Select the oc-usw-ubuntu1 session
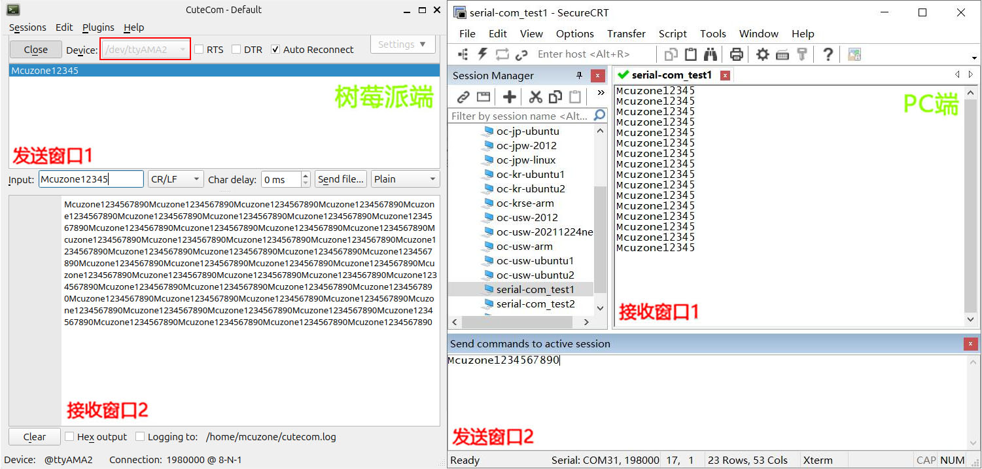 click(x=535, y=260)
